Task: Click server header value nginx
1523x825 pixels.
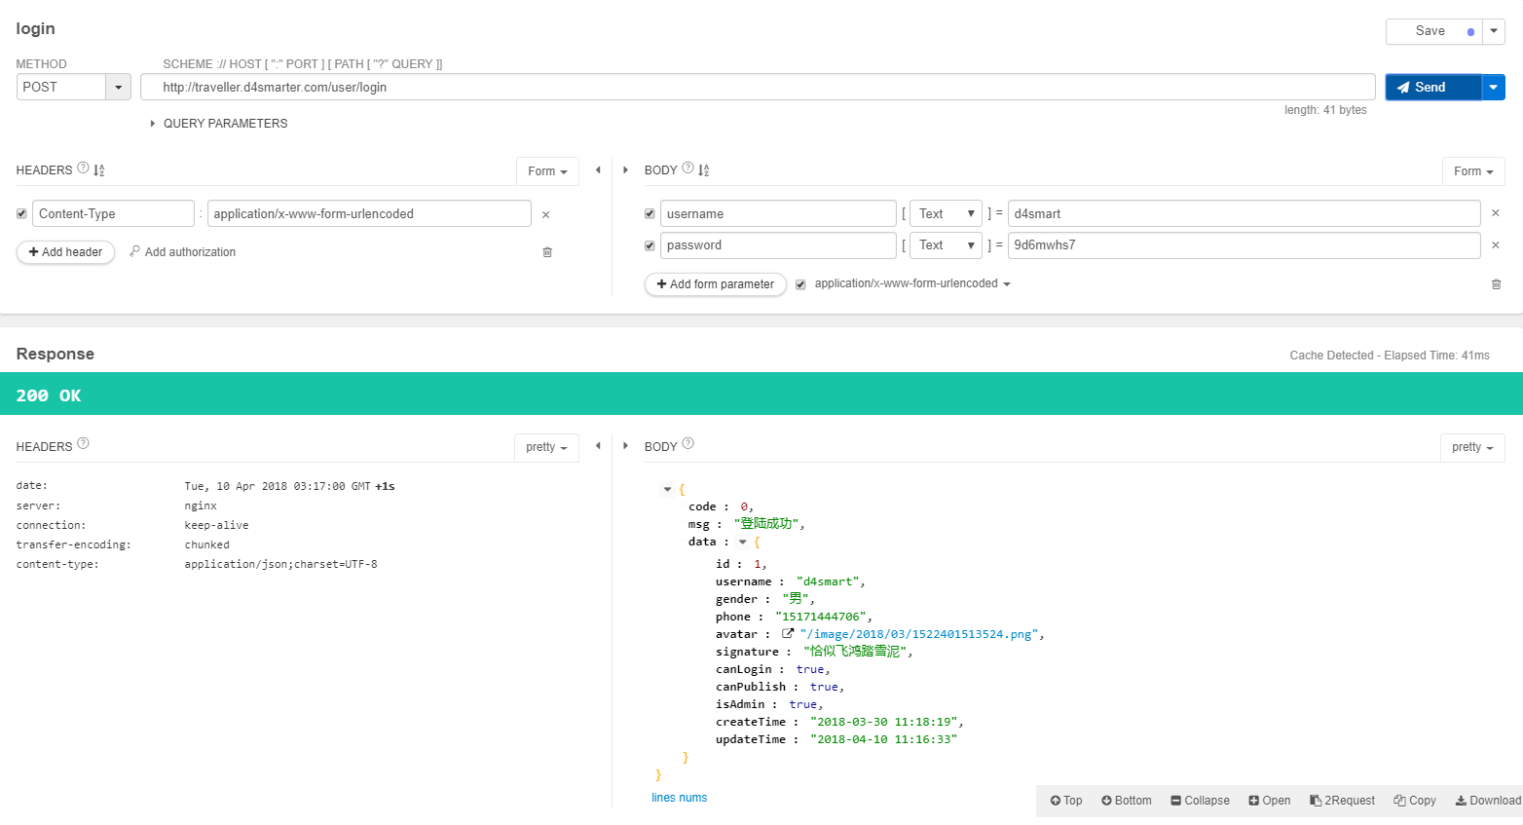Action: click(201, 506)
